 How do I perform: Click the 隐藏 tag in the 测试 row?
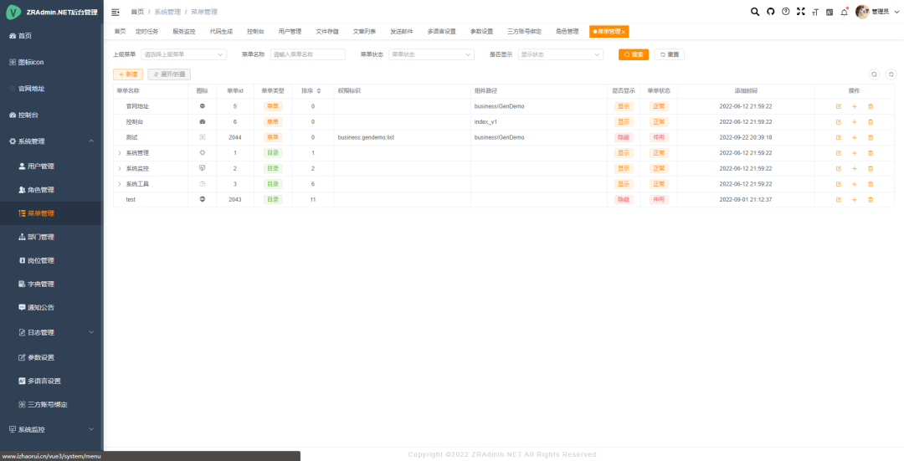[624, 138]
